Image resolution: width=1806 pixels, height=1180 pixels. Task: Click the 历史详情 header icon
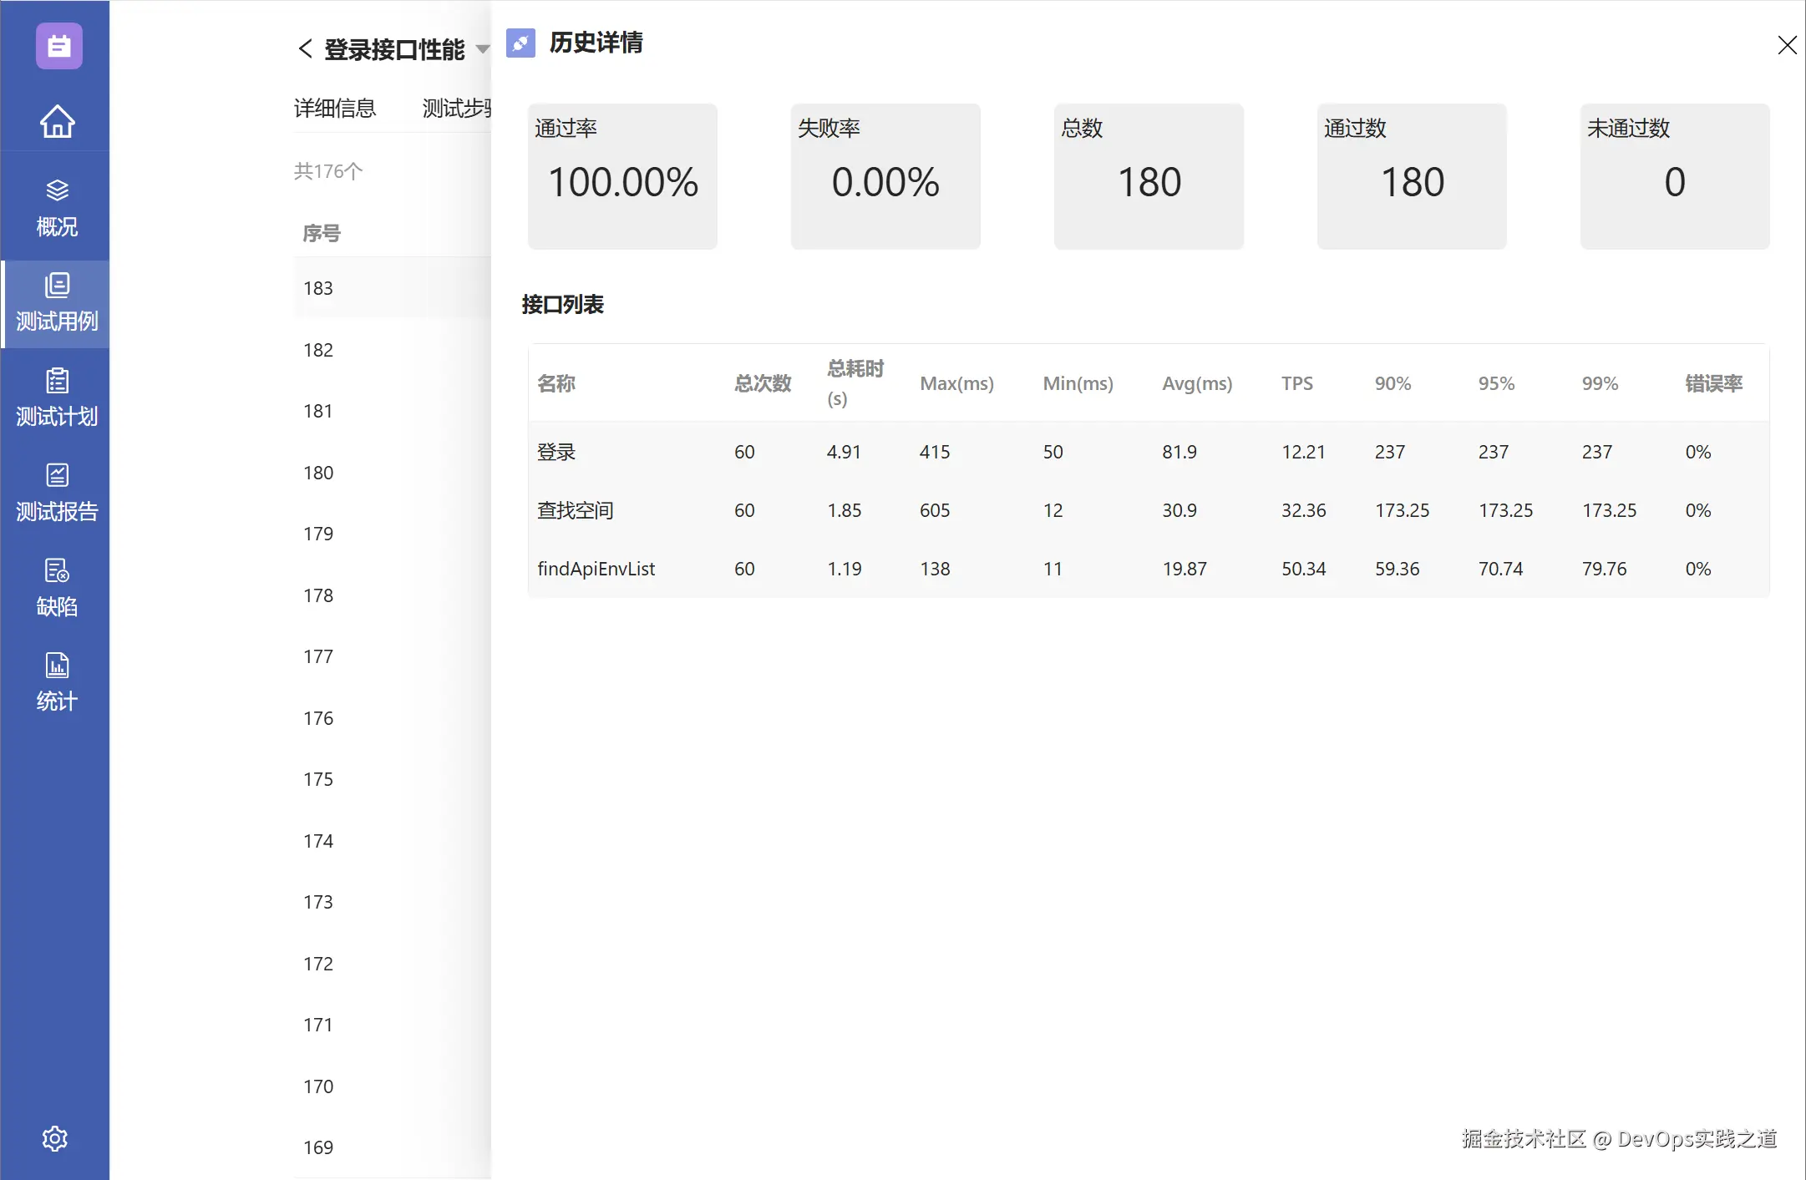520,43
